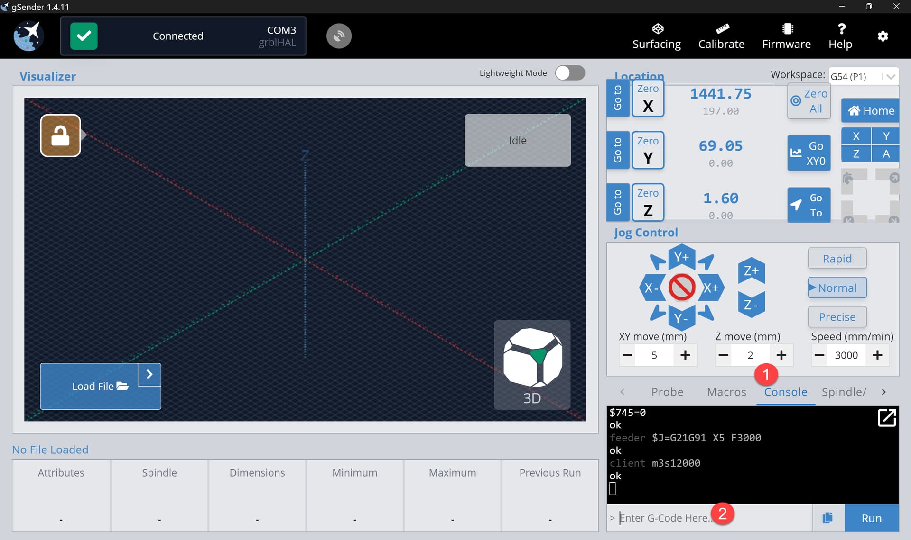Toggle Lightweight Mode switch
The image size is (911, 540).
pyautogui.click(x=570, y=73)
